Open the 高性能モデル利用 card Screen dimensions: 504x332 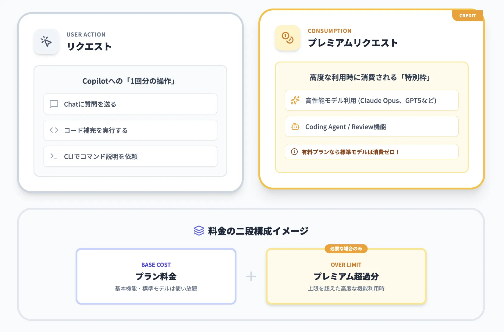pos(371,100)
